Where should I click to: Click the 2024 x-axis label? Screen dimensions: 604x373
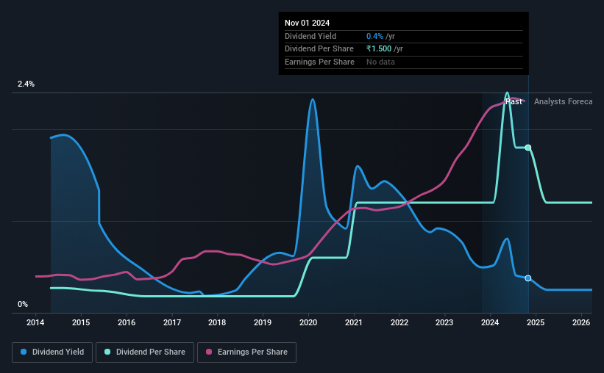click(490, 322)
